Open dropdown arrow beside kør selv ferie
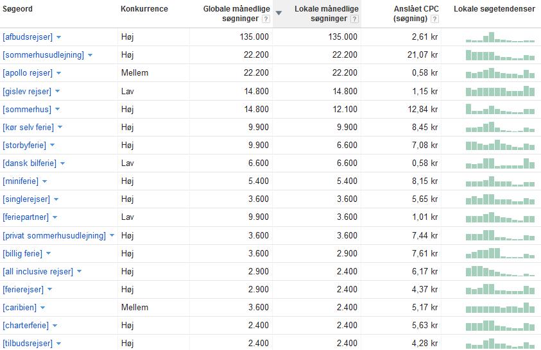Screen dimensions: 541x350 click(x=60, y=128)
